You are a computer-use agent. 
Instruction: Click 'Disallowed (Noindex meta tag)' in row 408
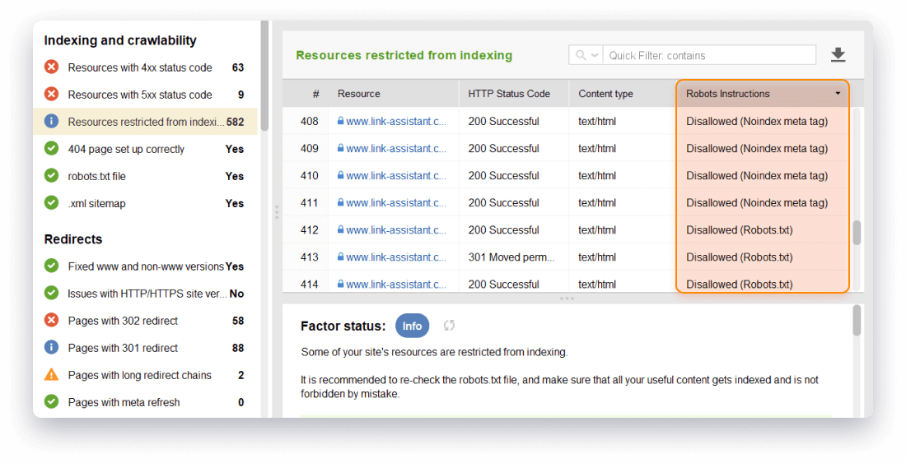[757, 121]
